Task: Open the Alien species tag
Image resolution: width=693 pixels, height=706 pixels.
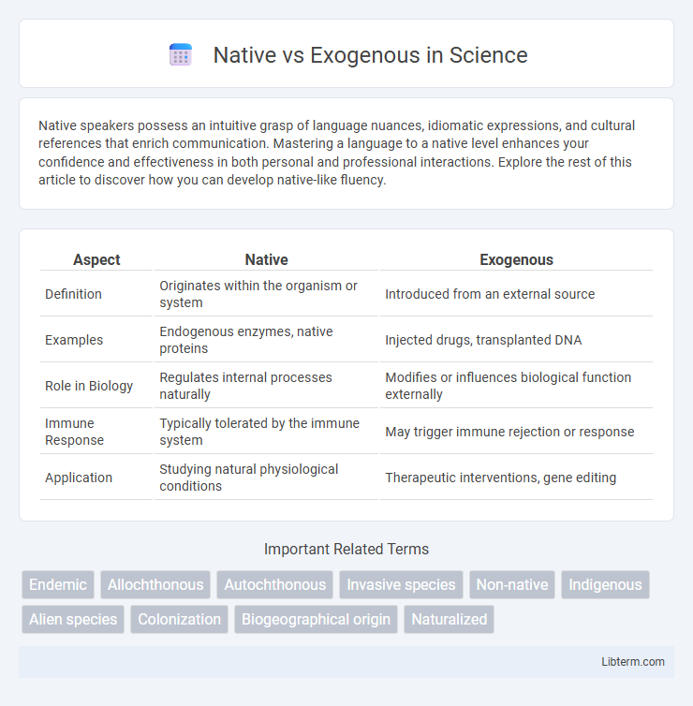Action: pos(73,619)
